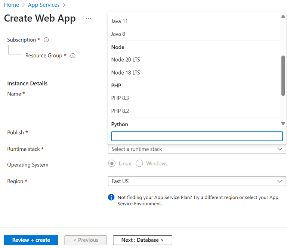This screenshot has height=248, width=287.
Task: Choose Node 20 LTS from the list
Action: [x=126, y=60]
